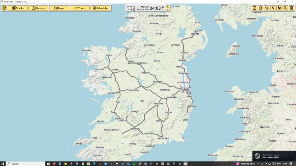Image resolution: width=296 pixels, height=166 pixels.
Task: Decrease game speed with minus button
Action: click(x=168, y=9)
